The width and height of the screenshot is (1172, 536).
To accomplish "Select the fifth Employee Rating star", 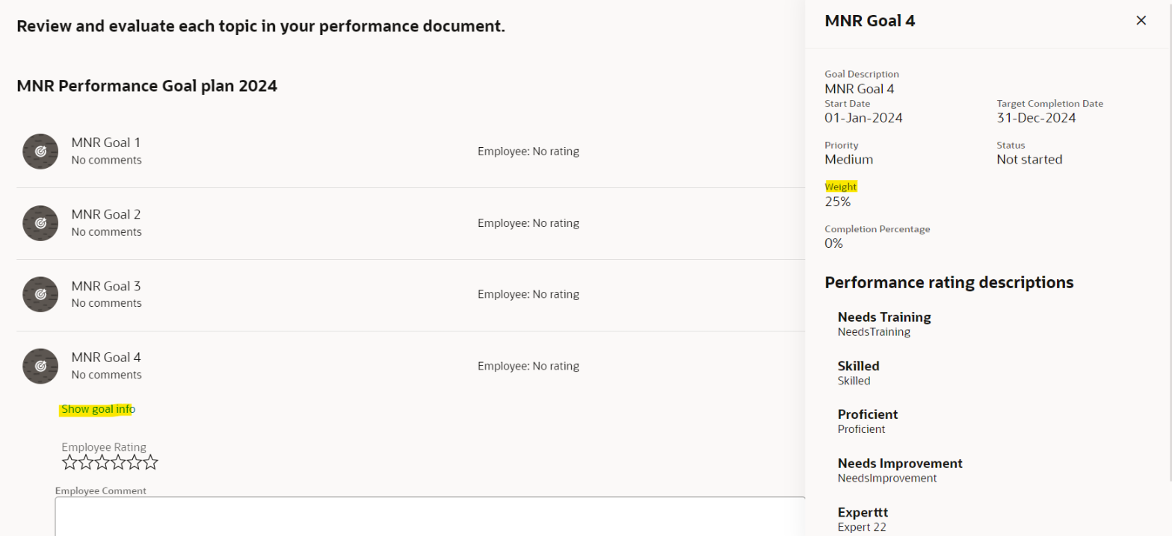I will point(134,463).
